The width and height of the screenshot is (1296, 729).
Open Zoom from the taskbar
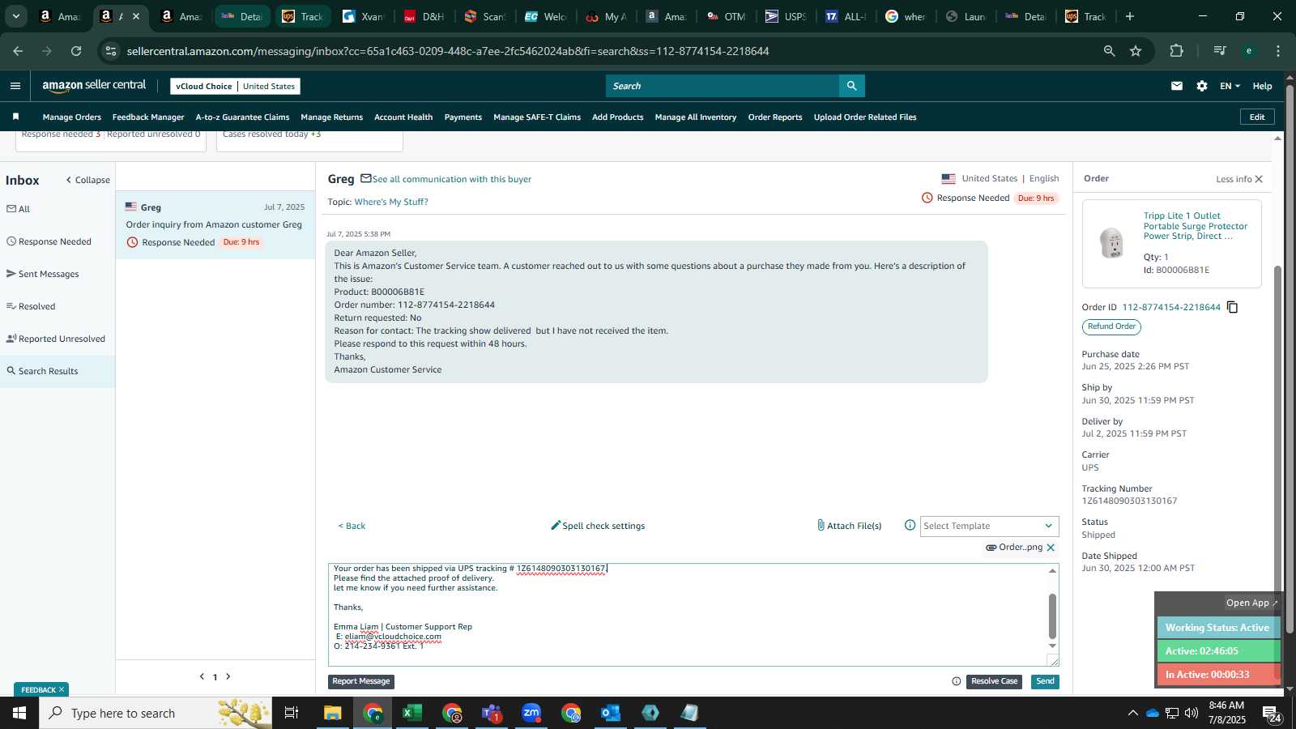coord(531,713)
